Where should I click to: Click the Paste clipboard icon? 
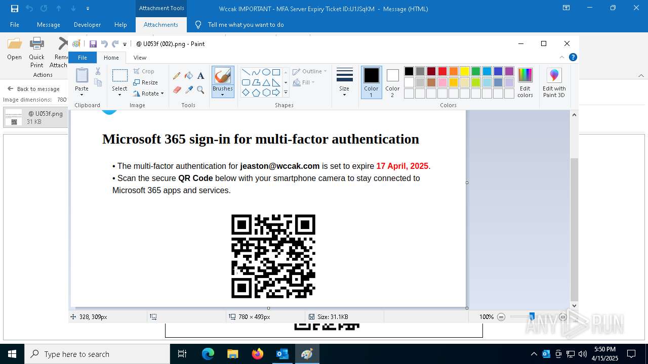[x=82, y=75]
